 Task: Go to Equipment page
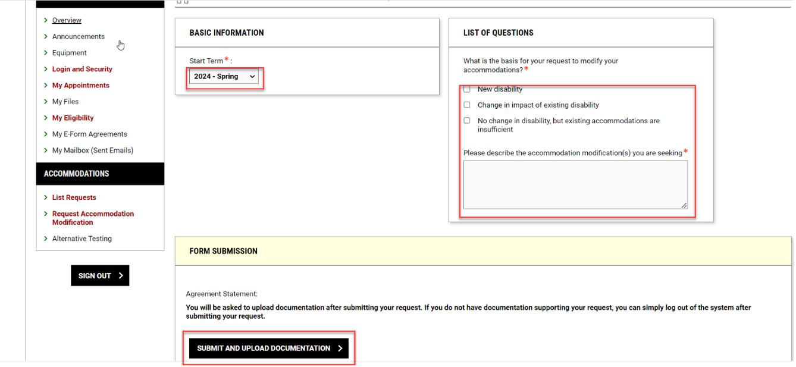(69, 53)
